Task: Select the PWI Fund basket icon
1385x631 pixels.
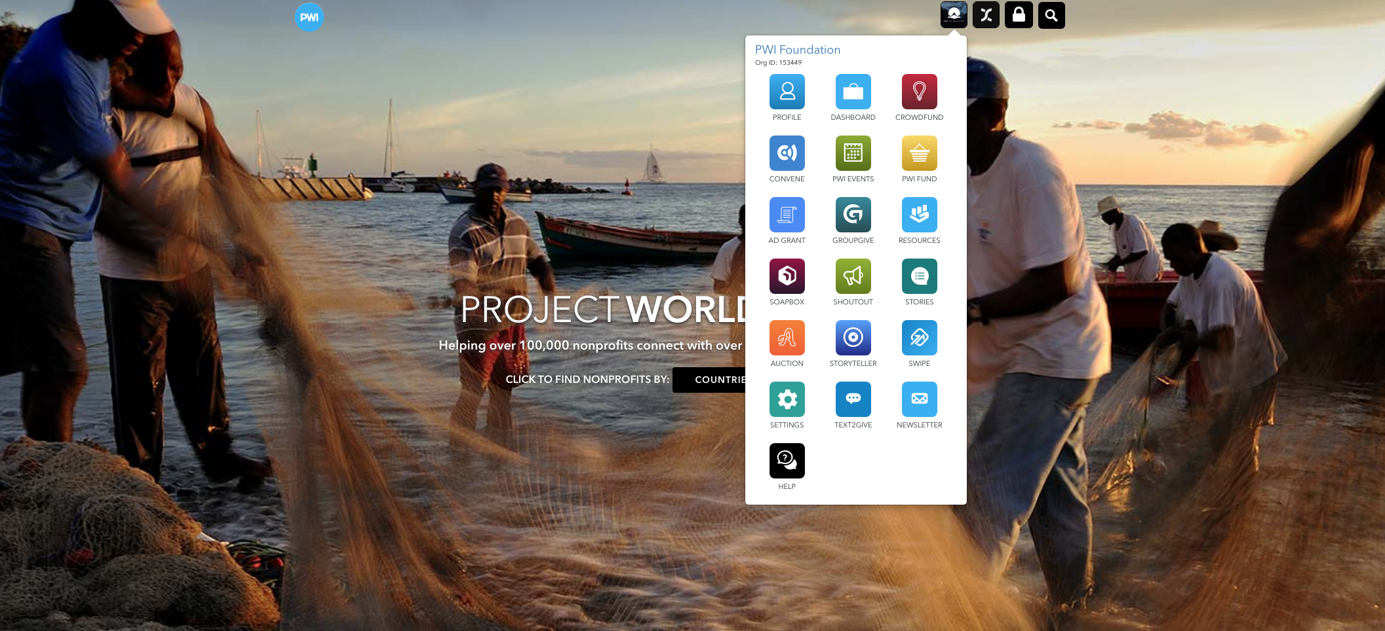Action: (x=919, y=153)
